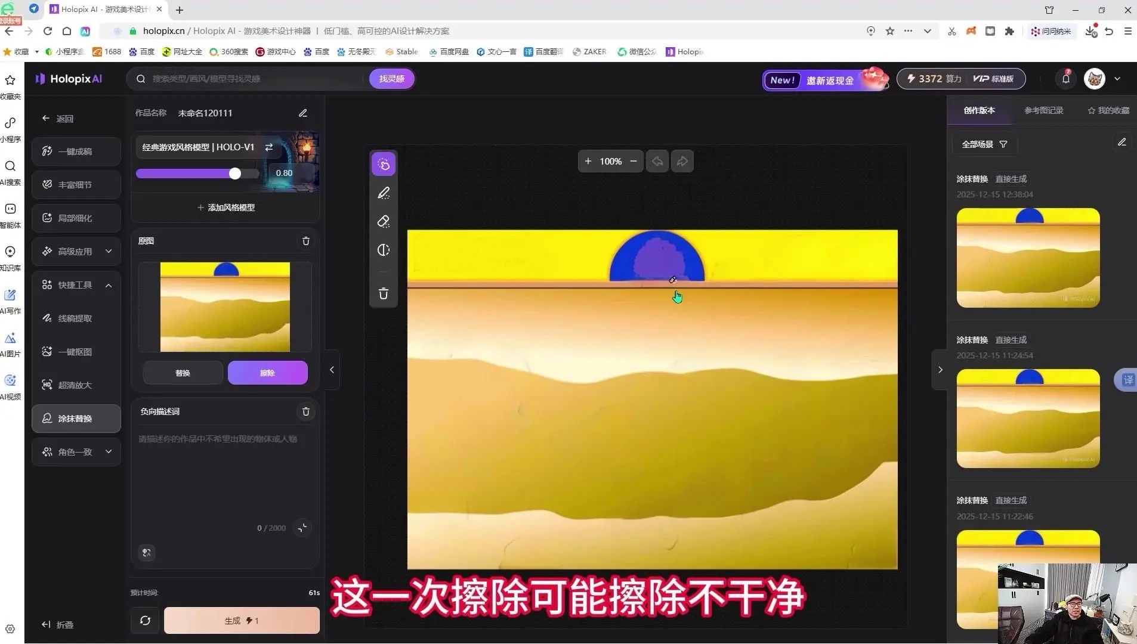Open the 全部场景 filter dropdown
The image size is (1137, 644).
pos(984,144)
